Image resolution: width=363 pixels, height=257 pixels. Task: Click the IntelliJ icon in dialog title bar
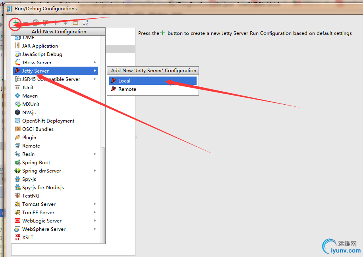point(10,9)
